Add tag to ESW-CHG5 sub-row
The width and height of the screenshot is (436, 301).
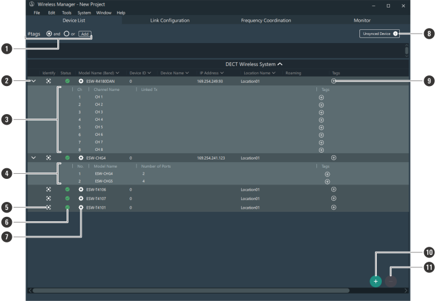(x=327, y=181)
